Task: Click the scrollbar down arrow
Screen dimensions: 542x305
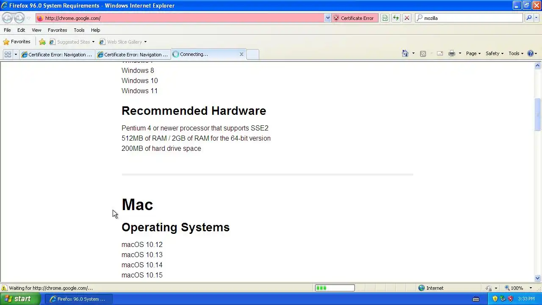Action: 538,278
